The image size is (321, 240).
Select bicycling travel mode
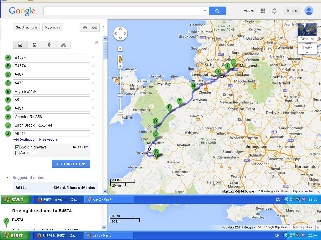pyautogui.click(x=63, y=45)
